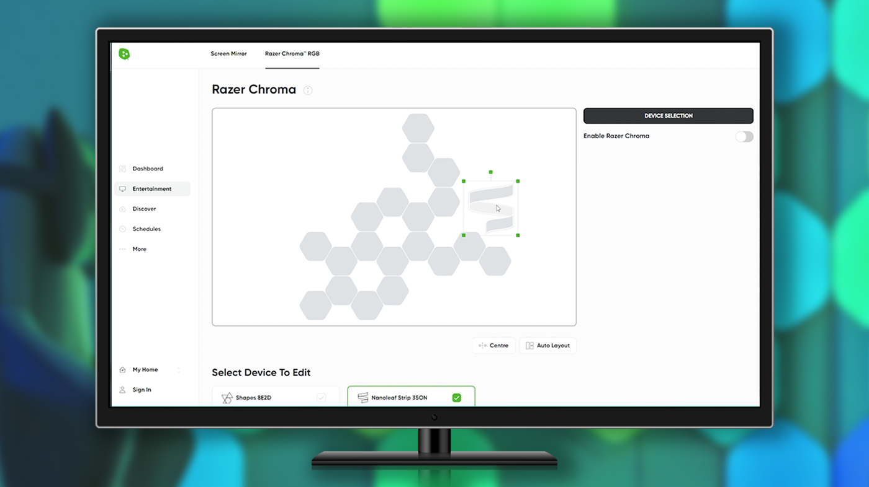Click the 'Razer Chroma' page heading
869x487 pixels.
[254, 89]
